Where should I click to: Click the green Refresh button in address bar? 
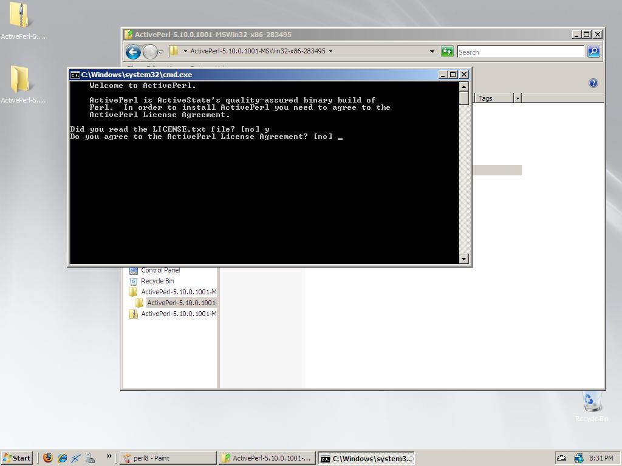click(x=447, y=52)
